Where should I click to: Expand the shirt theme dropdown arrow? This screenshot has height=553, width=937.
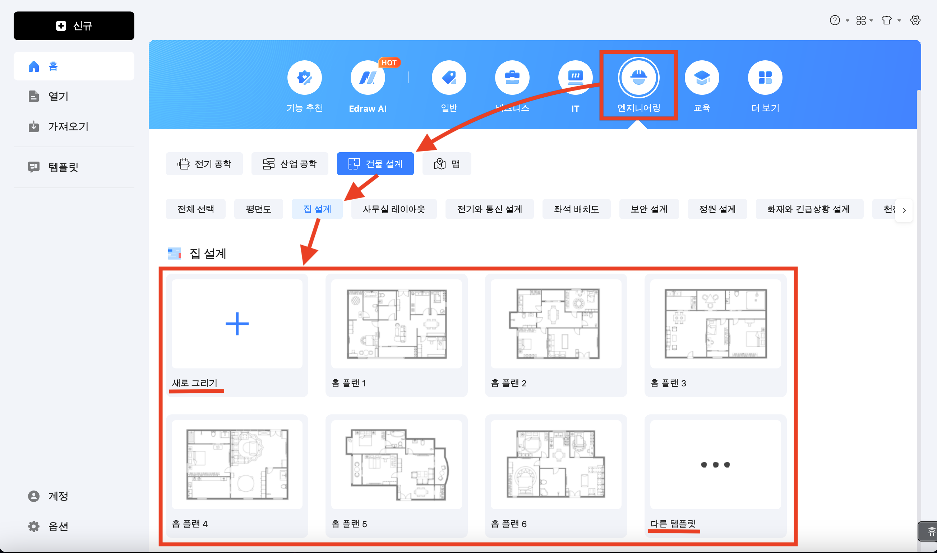tap(899, 20)
